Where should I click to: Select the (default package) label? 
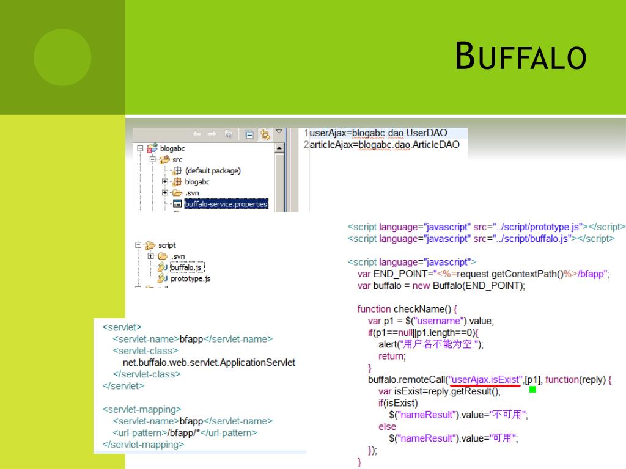(x=213, y=171)
